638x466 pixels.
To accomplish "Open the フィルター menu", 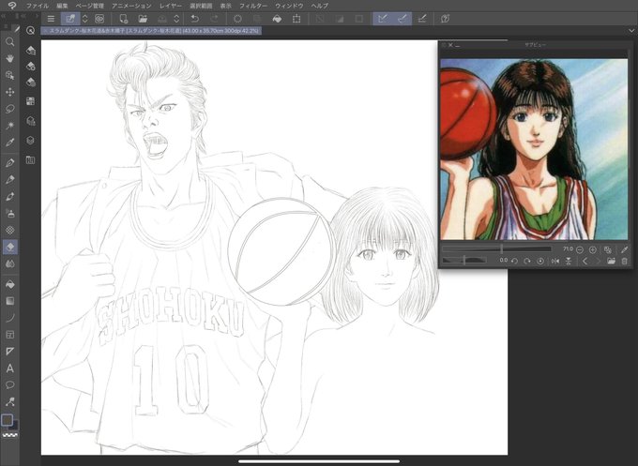I will 253,6.
